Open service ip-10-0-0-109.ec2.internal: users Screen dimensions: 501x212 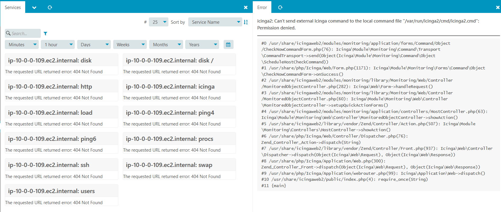point(51,191)
